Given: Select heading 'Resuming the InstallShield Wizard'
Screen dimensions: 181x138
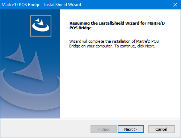Looking at the screenshot, I should (x=117, y=25).
